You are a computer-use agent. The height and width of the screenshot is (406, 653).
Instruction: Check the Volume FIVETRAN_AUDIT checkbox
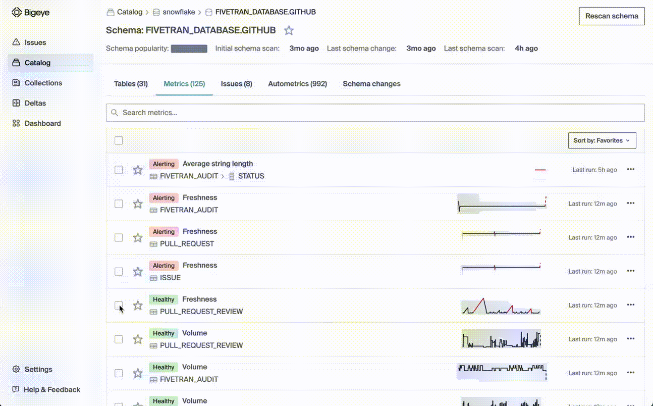[119, 373]
